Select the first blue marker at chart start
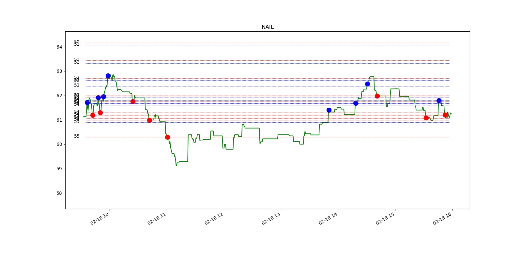The image size is (522, 261). (x=87, y=102)
